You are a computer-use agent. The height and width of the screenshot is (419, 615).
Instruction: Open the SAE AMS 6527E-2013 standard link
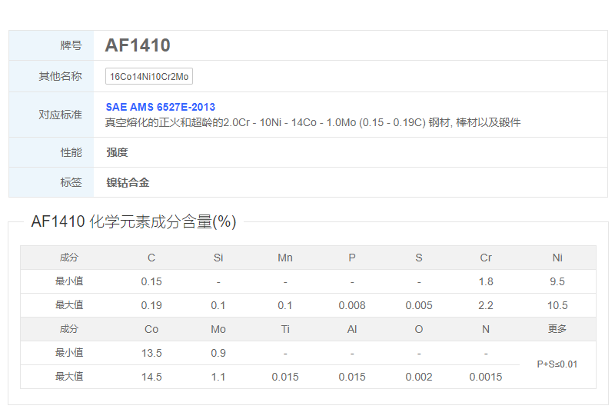[161, 107]
